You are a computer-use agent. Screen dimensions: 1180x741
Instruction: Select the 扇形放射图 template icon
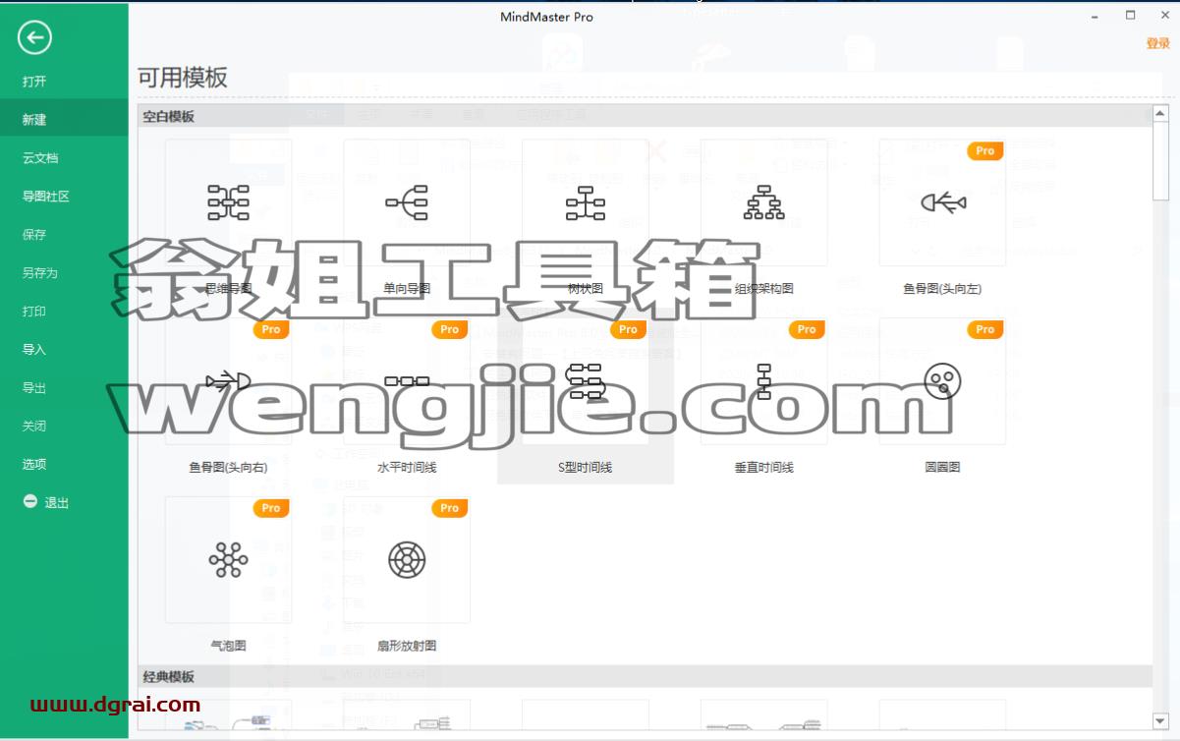coord(407,559)
